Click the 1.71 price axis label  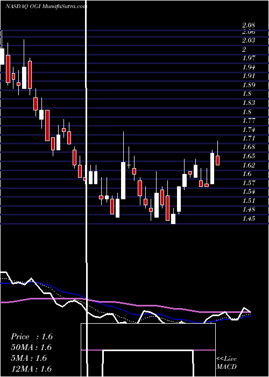click(249, 138)
